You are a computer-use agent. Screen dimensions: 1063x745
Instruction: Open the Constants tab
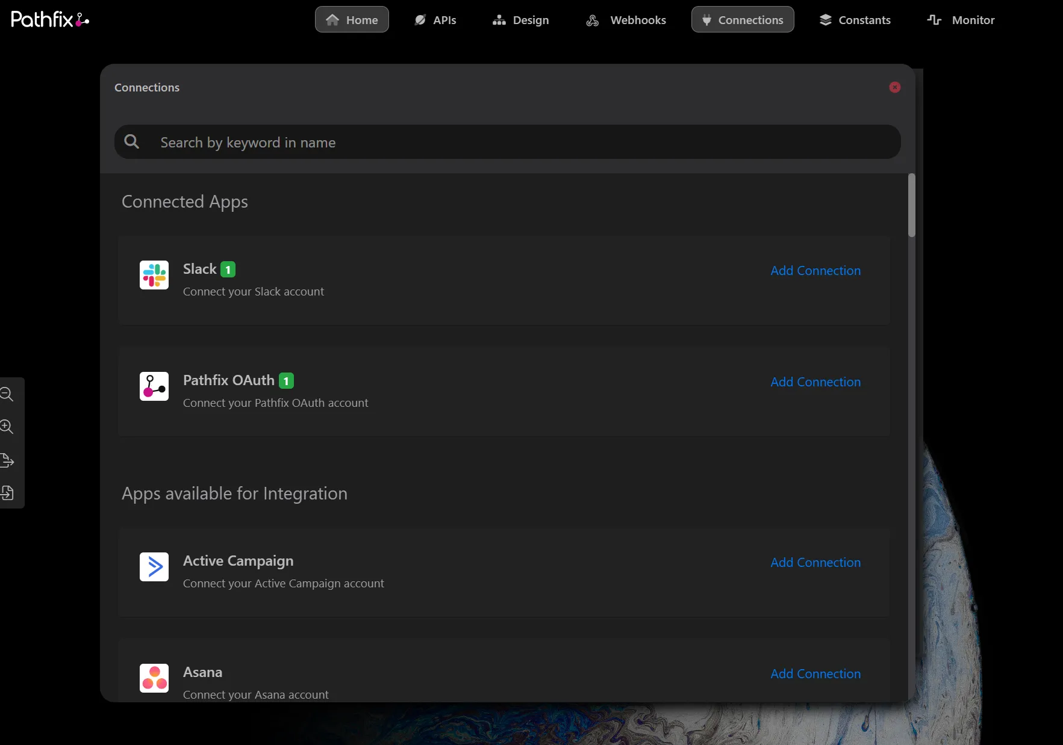(855, 20)
